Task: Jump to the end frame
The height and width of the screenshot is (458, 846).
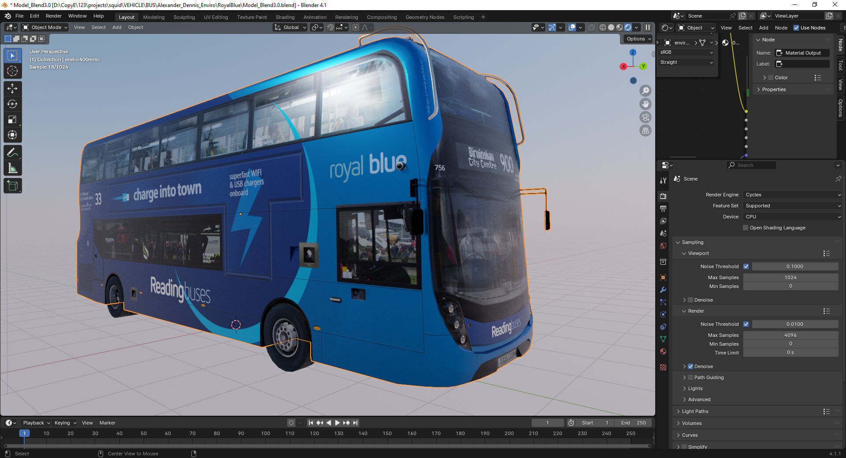Action: click(x=355, y=423)
